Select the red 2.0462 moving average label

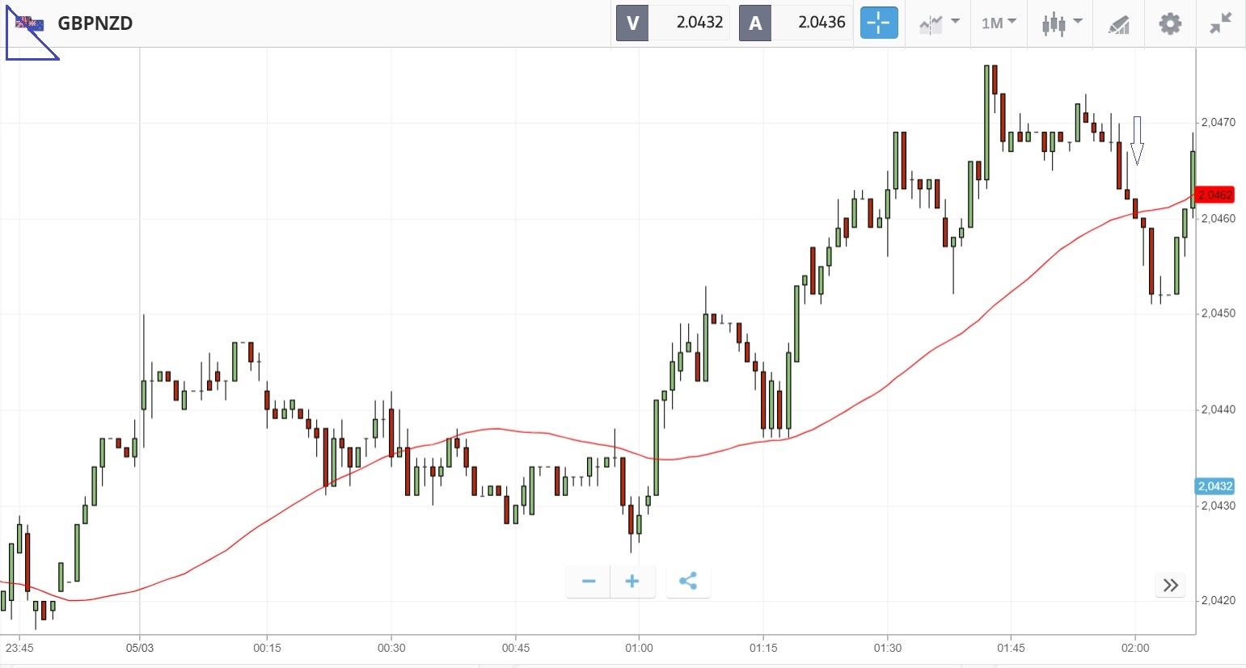[1214, 195]
